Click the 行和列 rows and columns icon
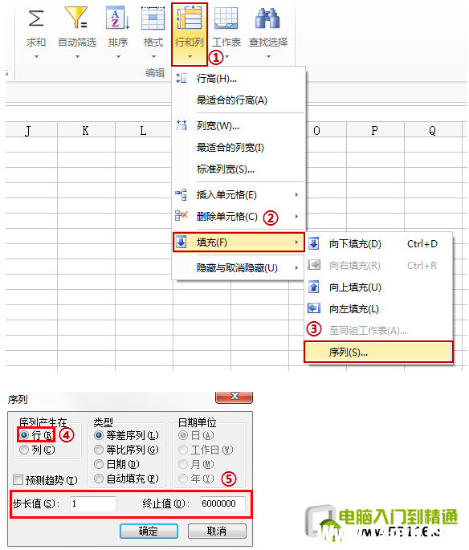This screenshot has width=469, height=550. tap(190, 18)
